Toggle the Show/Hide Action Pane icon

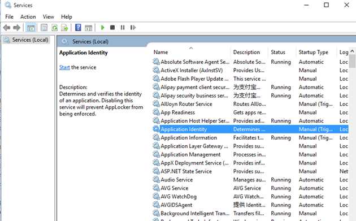[88, 28]
